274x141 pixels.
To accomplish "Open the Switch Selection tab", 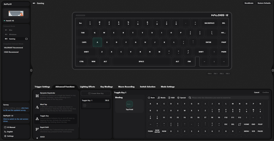I will click(x=148, y=87).
